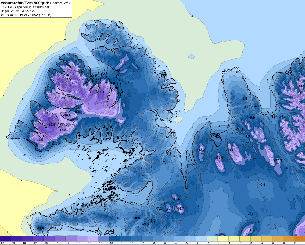Click the -12.9 temperature label
Screen dimensions: 305x245
coord(278,160)
